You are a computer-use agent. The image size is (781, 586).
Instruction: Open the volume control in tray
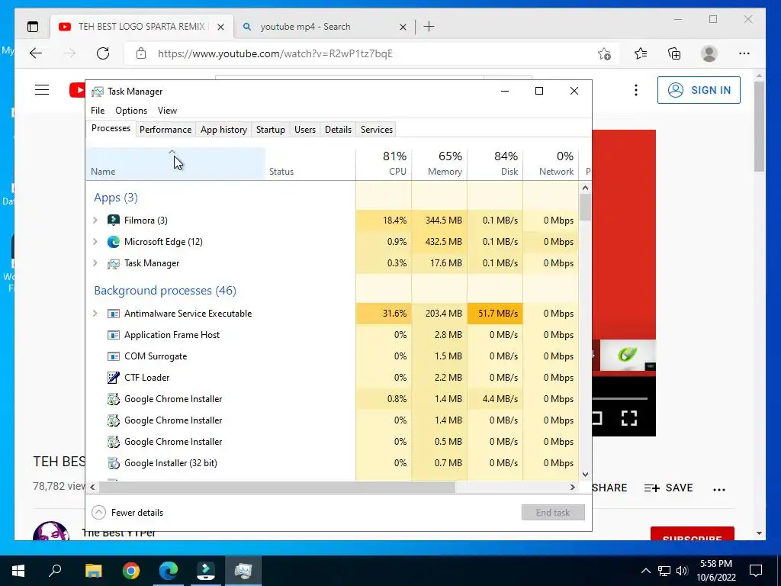[x=682, y=571]
